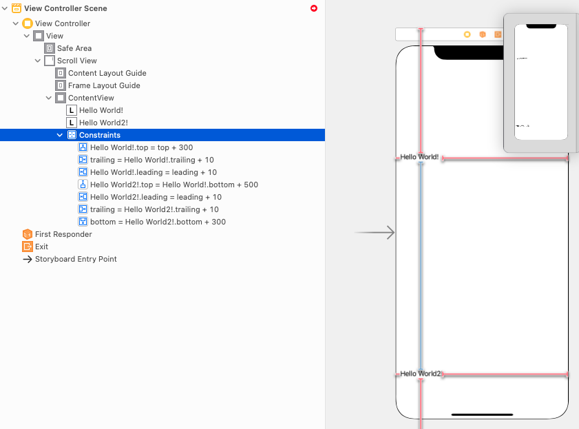
Task: Click the Scroll View outline icon
Action: tap(50, 61)
